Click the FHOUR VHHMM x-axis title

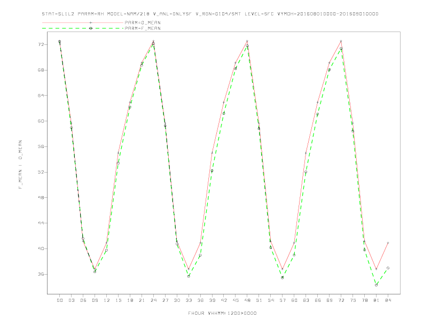[222, 313]
